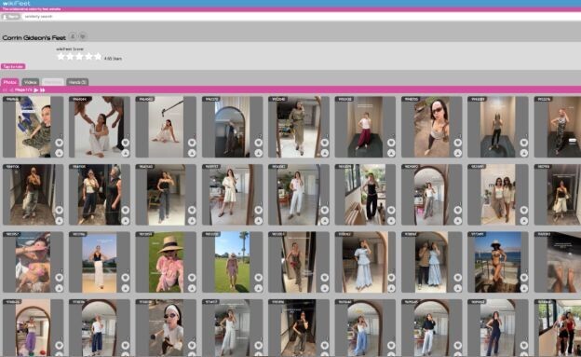Click the login button left of the search box
Viewport: 581px width, 357px height.
coord(11,17)
